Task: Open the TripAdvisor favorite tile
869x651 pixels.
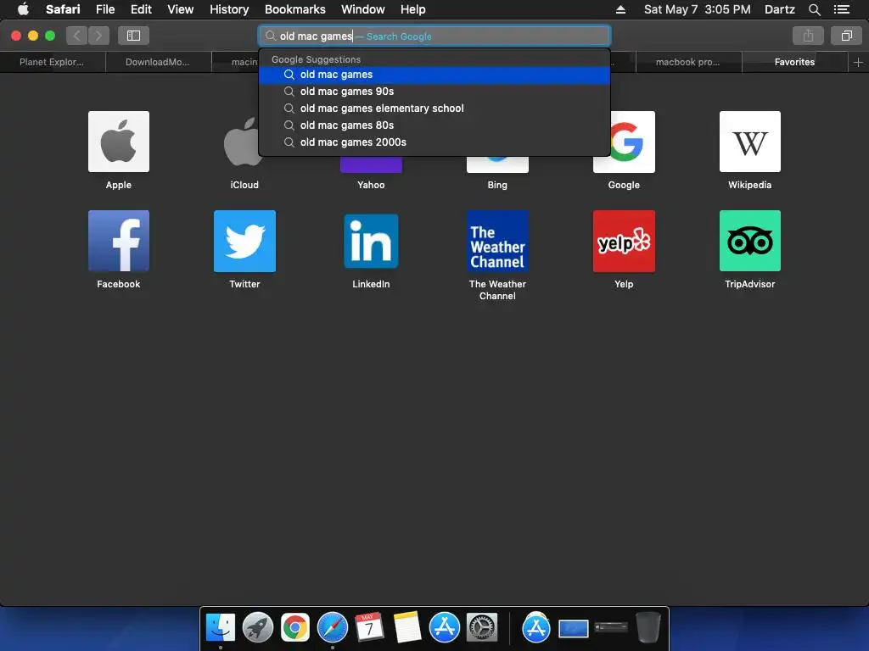Action: (750, 241)
